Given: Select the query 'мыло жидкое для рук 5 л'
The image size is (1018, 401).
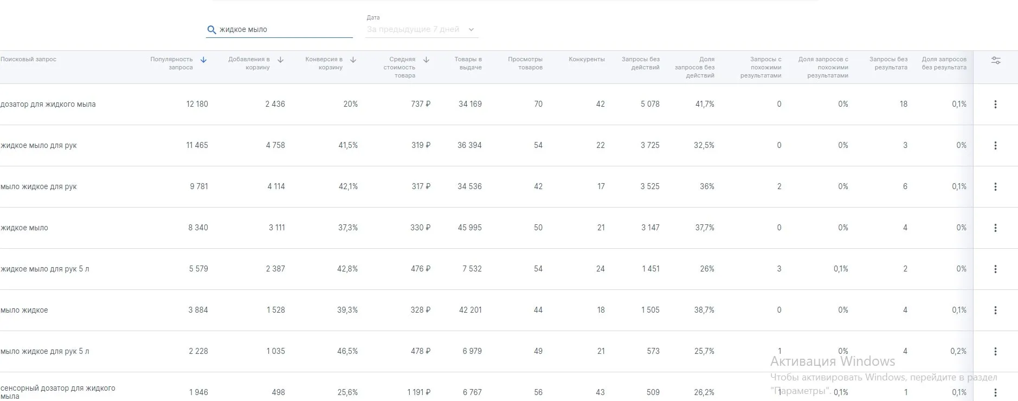Looking at the screenshot, I should 44,351.
